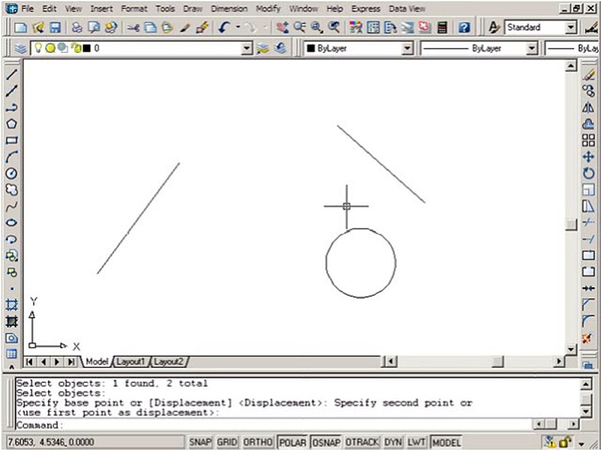This screenshot has width=601, height=450.
Task: Click horizontal scrollbar right arrow of drawing
Action: (559, 361)
